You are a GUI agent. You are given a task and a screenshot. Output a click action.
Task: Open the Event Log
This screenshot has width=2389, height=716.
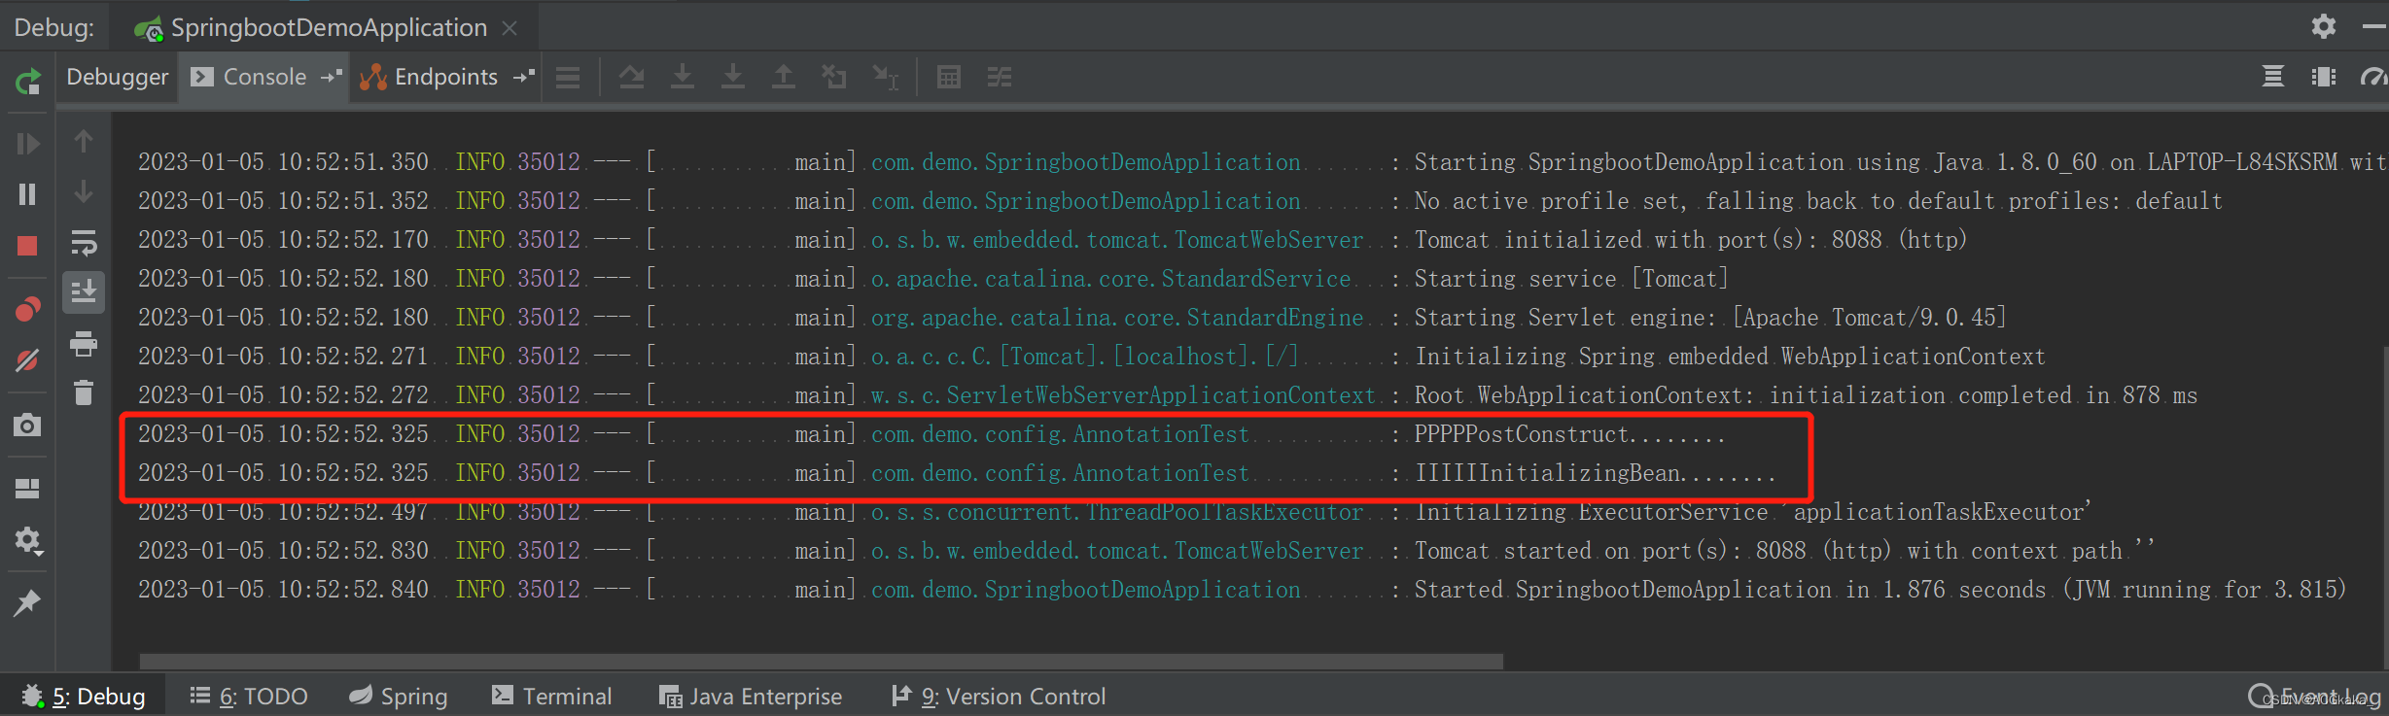[2314, 696]
